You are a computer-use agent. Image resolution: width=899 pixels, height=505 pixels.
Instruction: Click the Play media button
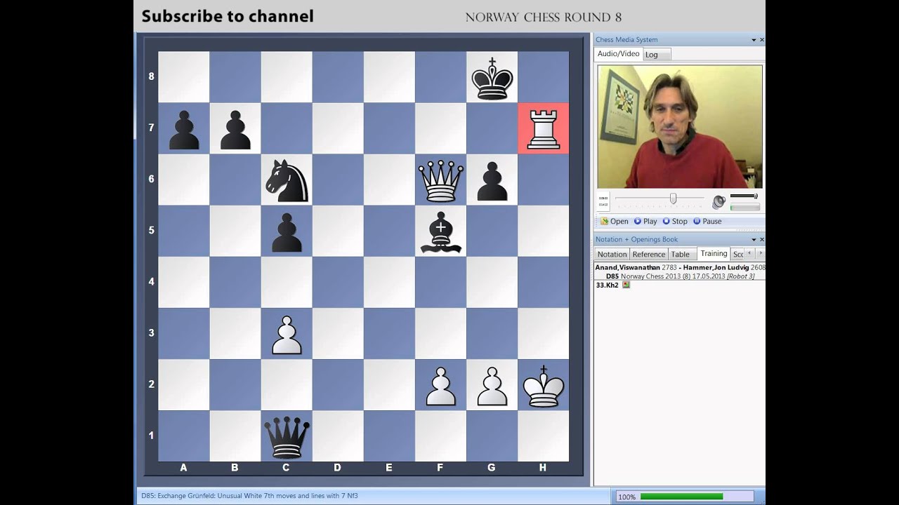pyautogui.click(x=645, y=221)
